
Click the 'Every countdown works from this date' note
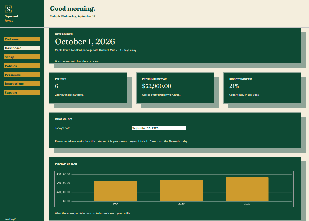pyautogui.click(x=121, y=141)
